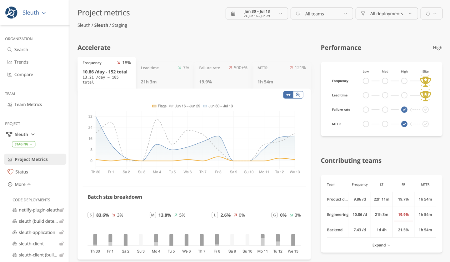Click the G batch size badge

(274, 215)
